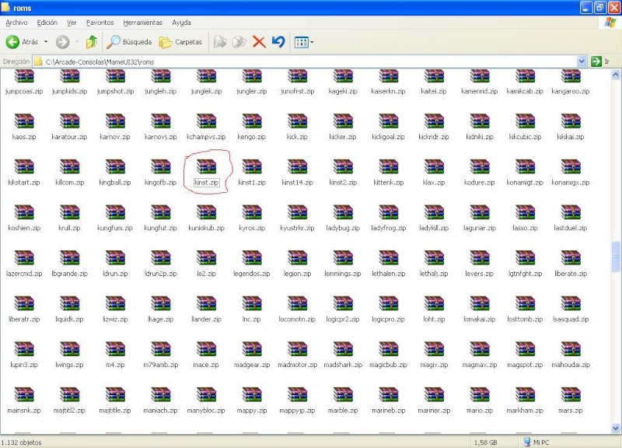Select the kinst1.zip archive icon
The width and height of the screenshot is (622, 448).
(252, 166)
